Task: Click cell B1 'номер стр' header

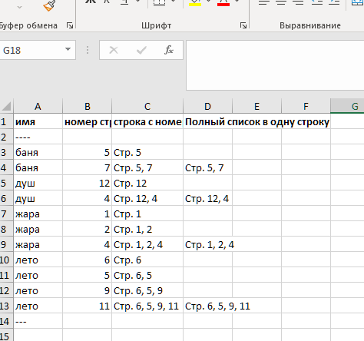Action: click(88, 121)
